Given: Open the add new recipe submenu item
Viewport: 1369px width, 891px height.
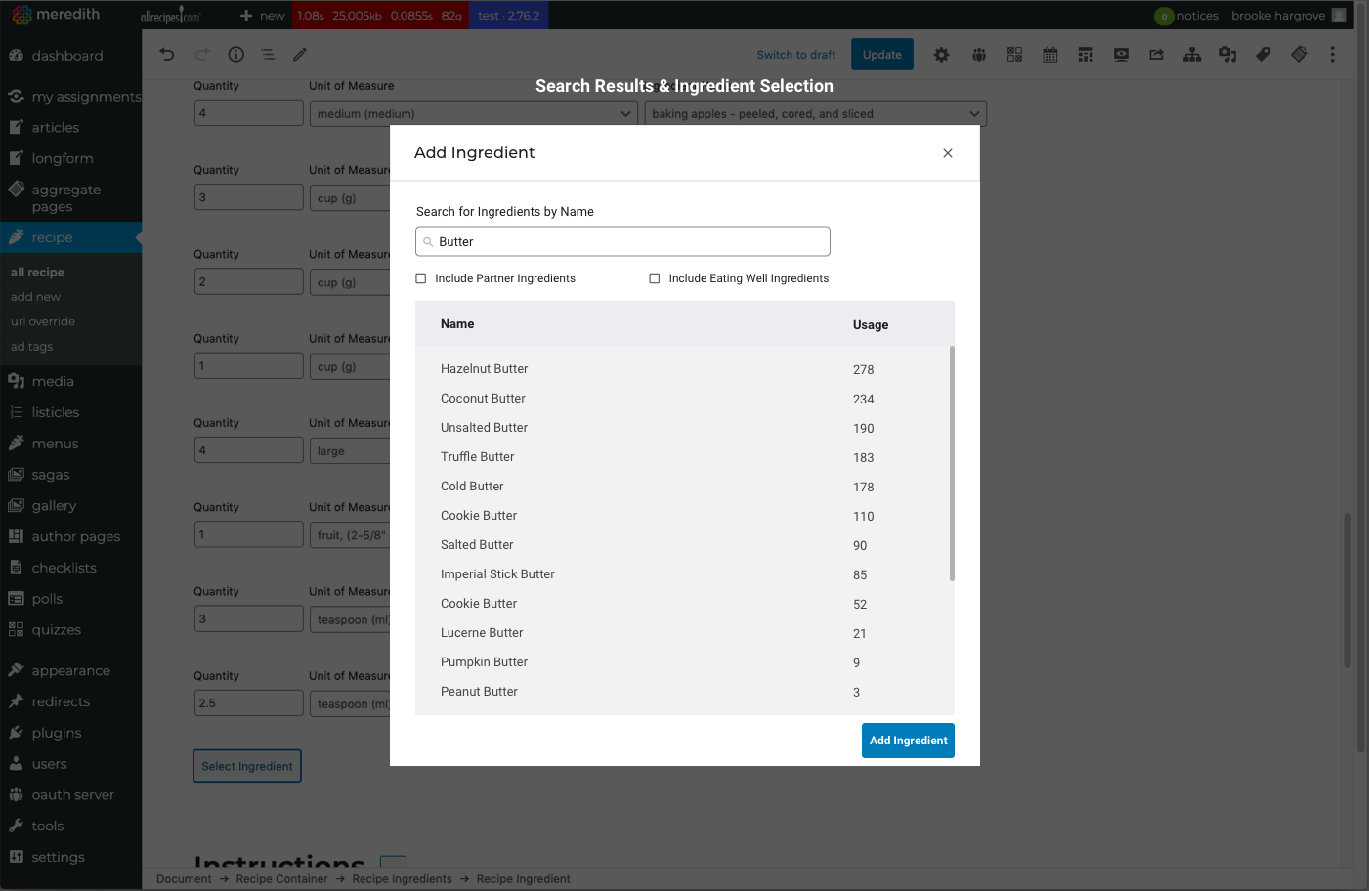Looking at the screenshot, I should pos(35,297).
